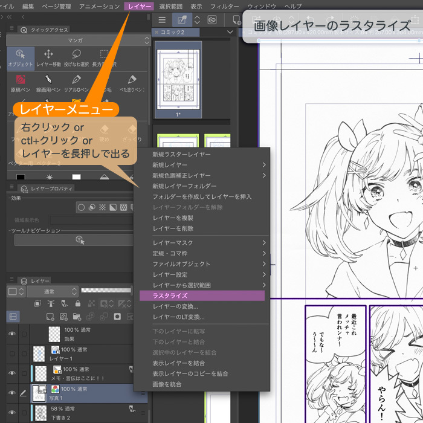Click the Clip Studio spiral icon

212,20
